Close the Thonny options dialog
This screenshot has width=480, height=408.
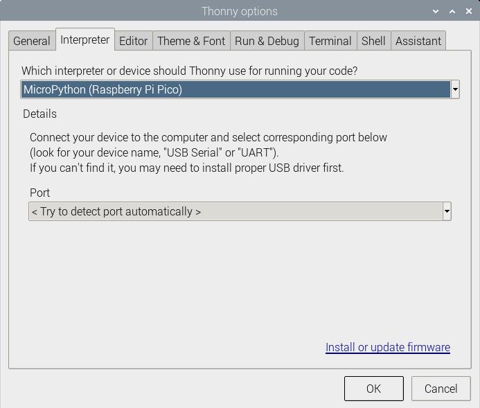point(469,11)
